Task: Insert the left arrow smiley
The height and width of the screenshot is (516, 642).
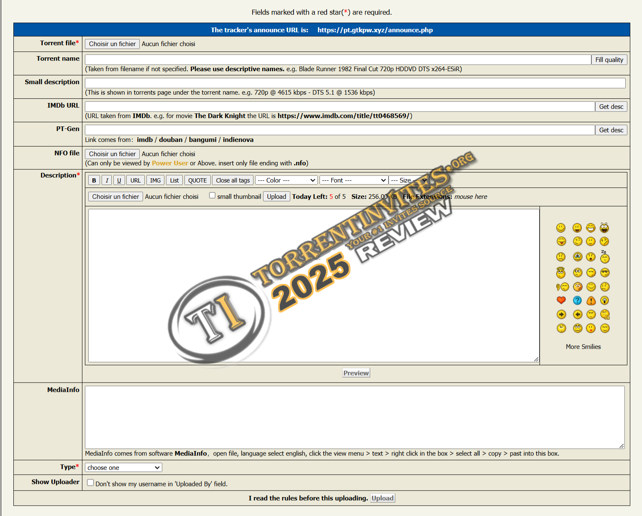Action: [x=578, y=314]
